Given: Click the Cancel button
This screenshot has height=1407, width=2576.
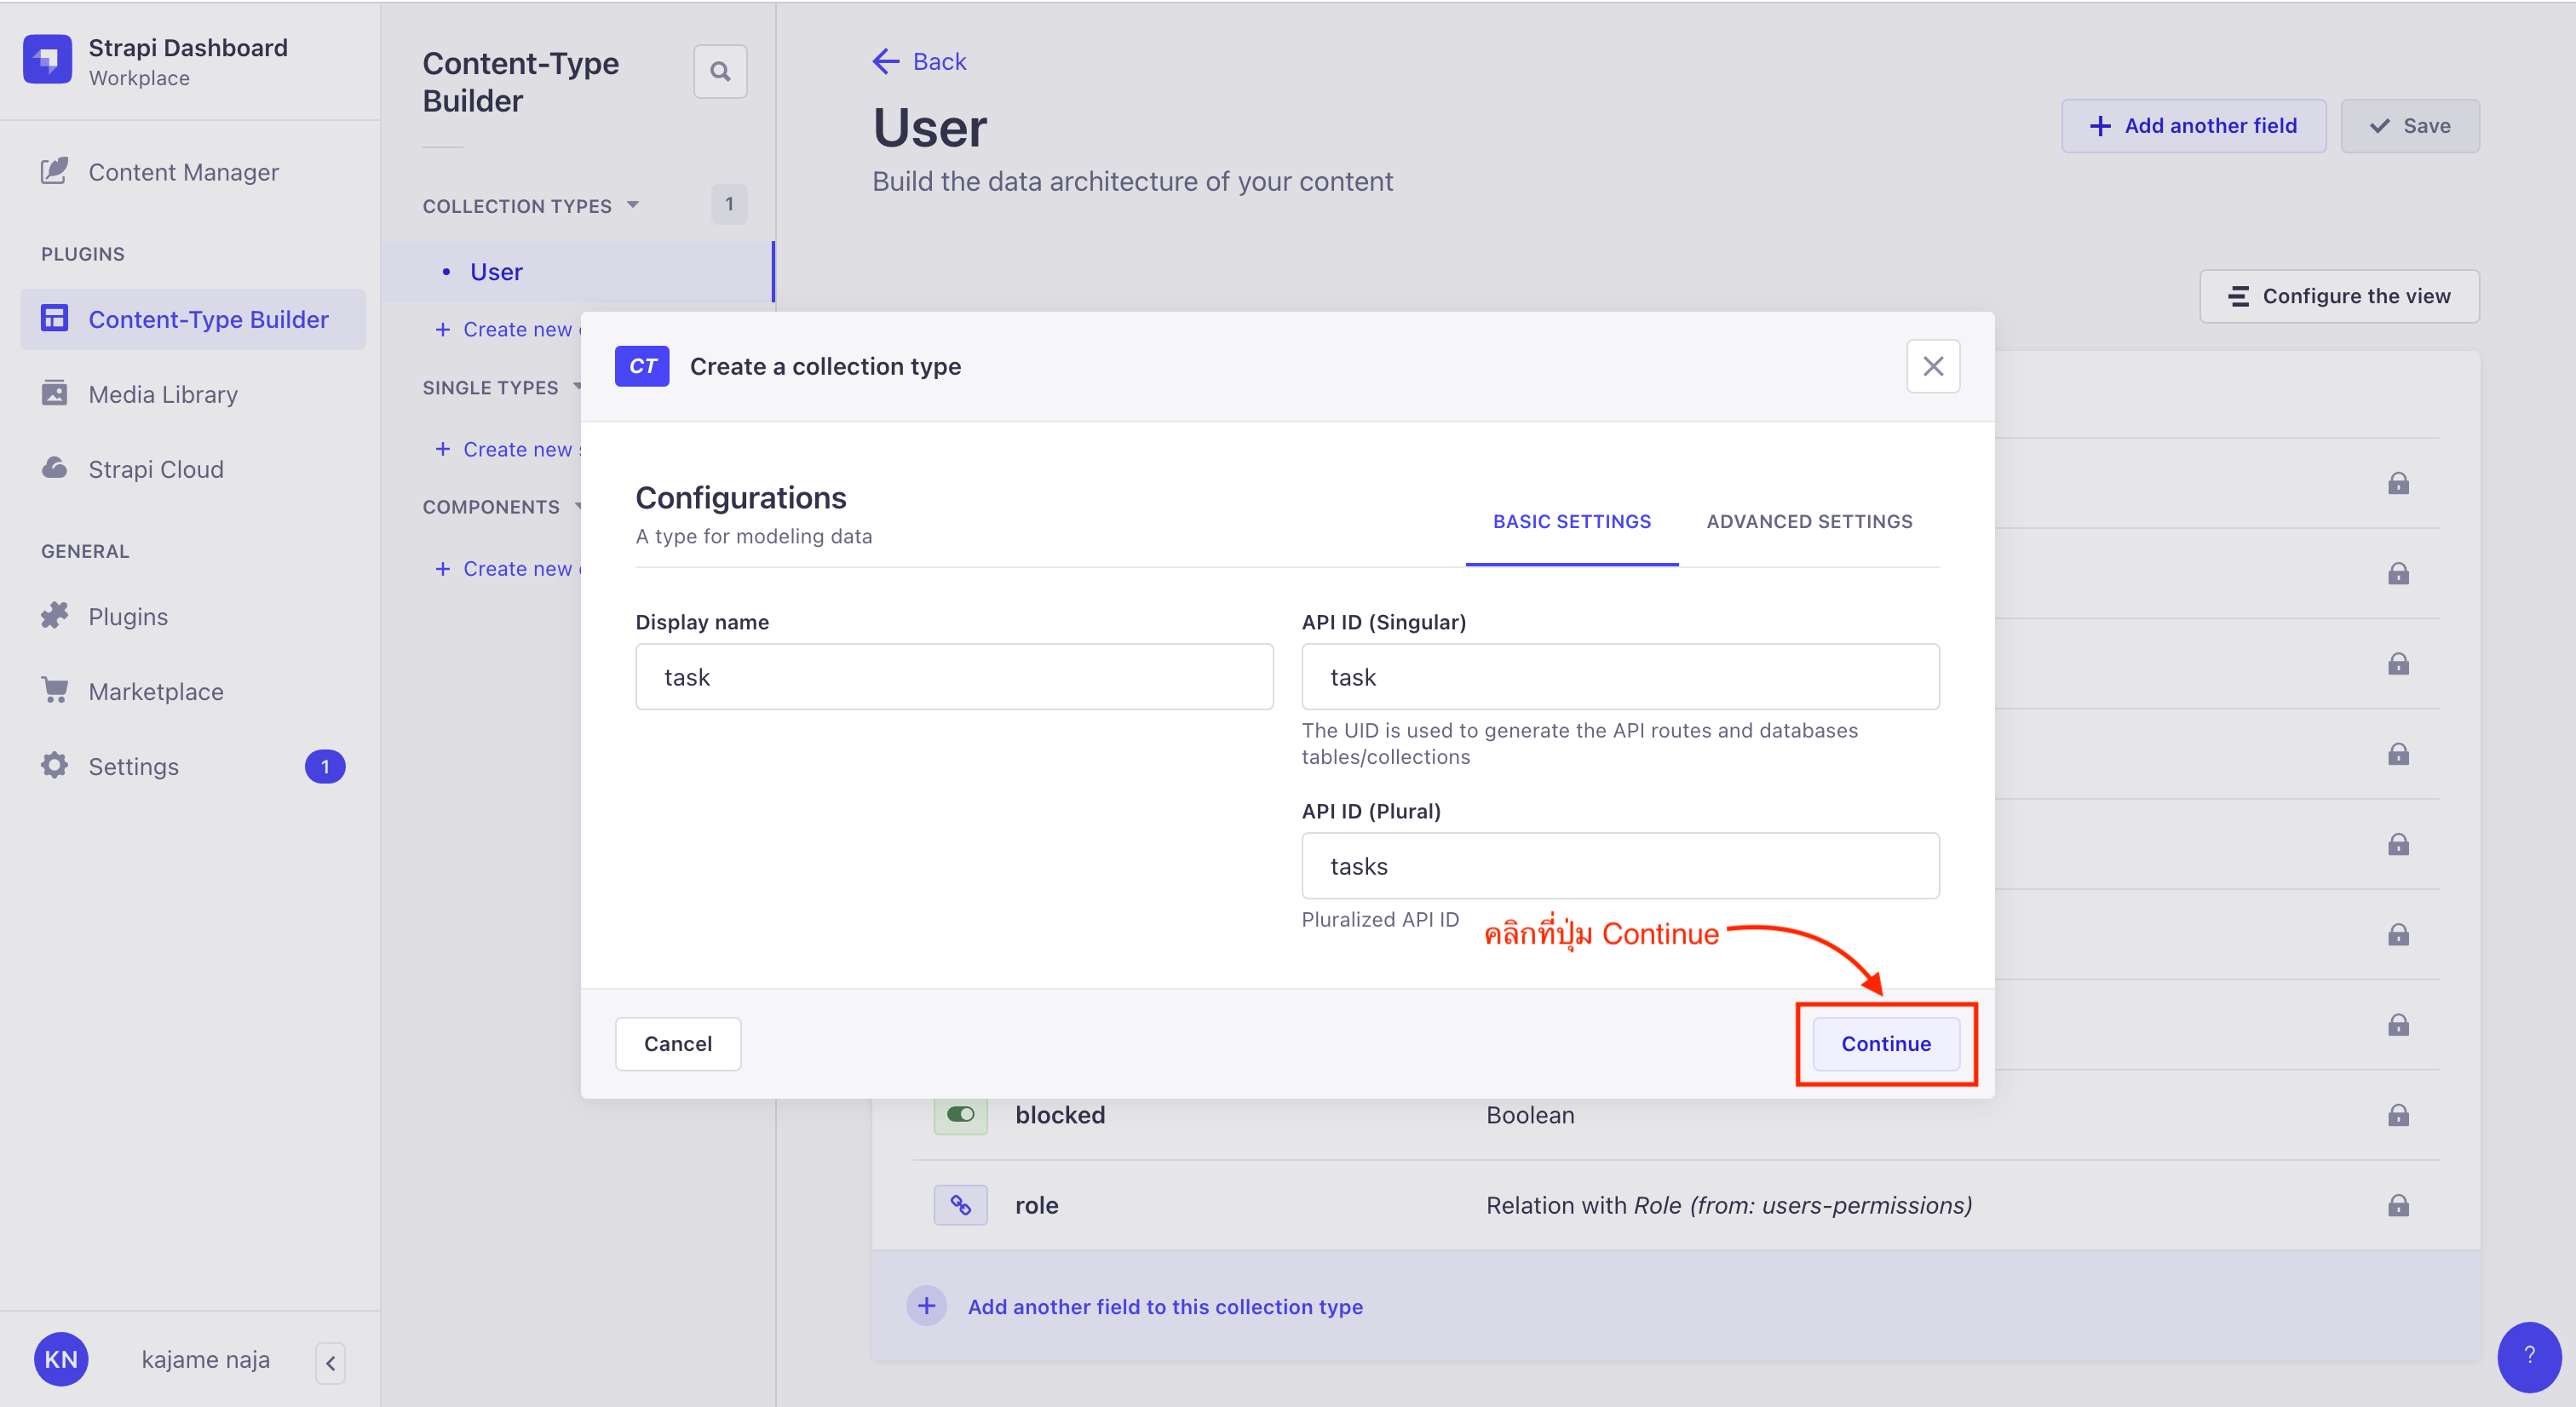Looking at the screenshot, I should click(x=677, y=1043).
